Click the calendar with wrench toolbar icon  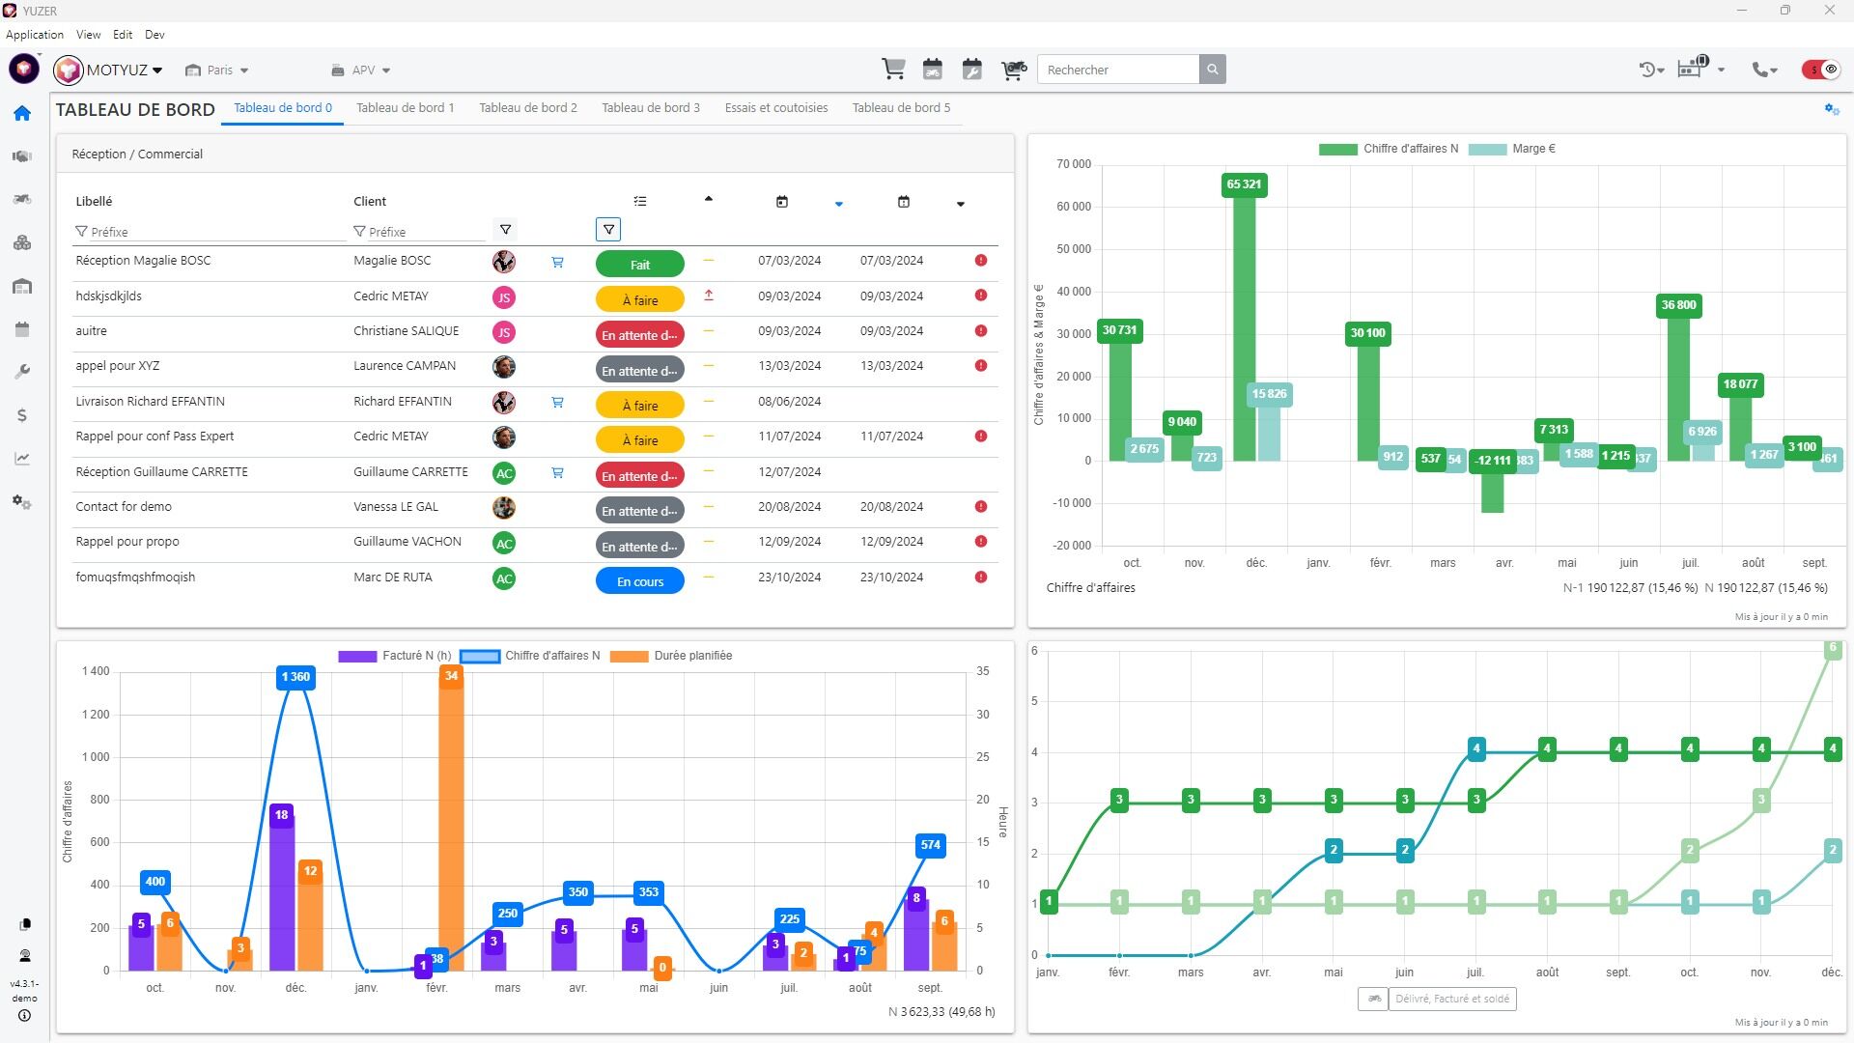pyautogui.click(x=972, y=70)
